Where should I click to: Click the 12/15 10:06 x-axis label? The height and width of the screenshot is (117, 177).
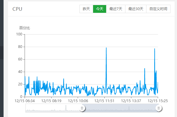click(78, 101)
